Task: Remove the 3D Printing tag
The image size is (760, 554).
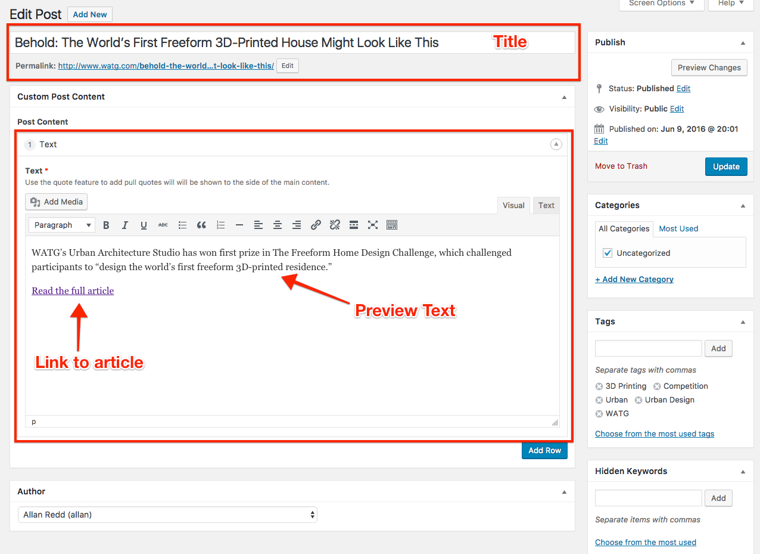Action: (x=599, y=386)
